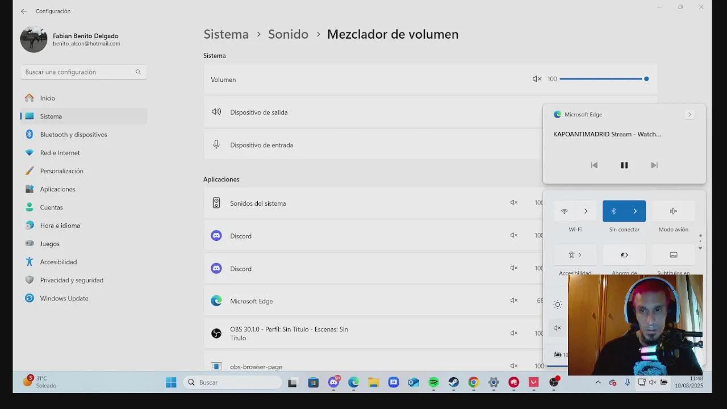Viewport: 727px width, 409px height.
Task: Expand Dispositivo de salida row
Action: coord(431,112)
